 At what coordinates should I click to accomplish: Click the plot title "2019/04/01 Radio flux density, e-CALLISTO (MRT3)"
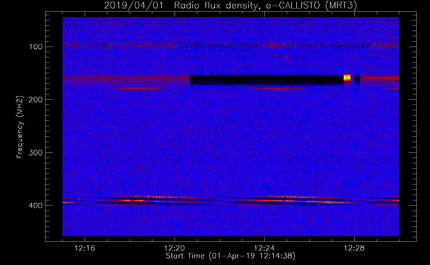click(230, 6)
